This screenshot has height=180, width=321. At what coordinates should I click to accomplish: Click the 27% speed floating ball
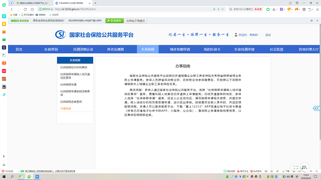[305, 167]
